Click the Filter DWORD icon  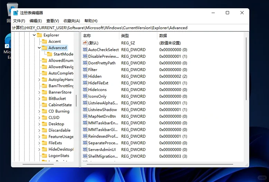(85, 70)
